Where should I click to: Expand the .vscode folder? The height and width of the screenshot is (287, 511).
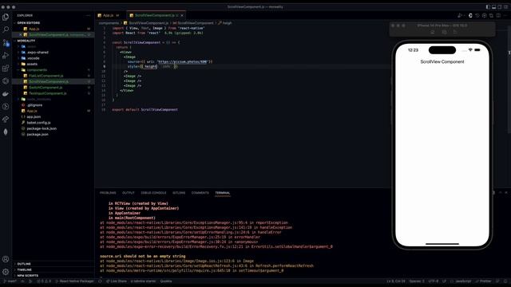click(53, 58)
